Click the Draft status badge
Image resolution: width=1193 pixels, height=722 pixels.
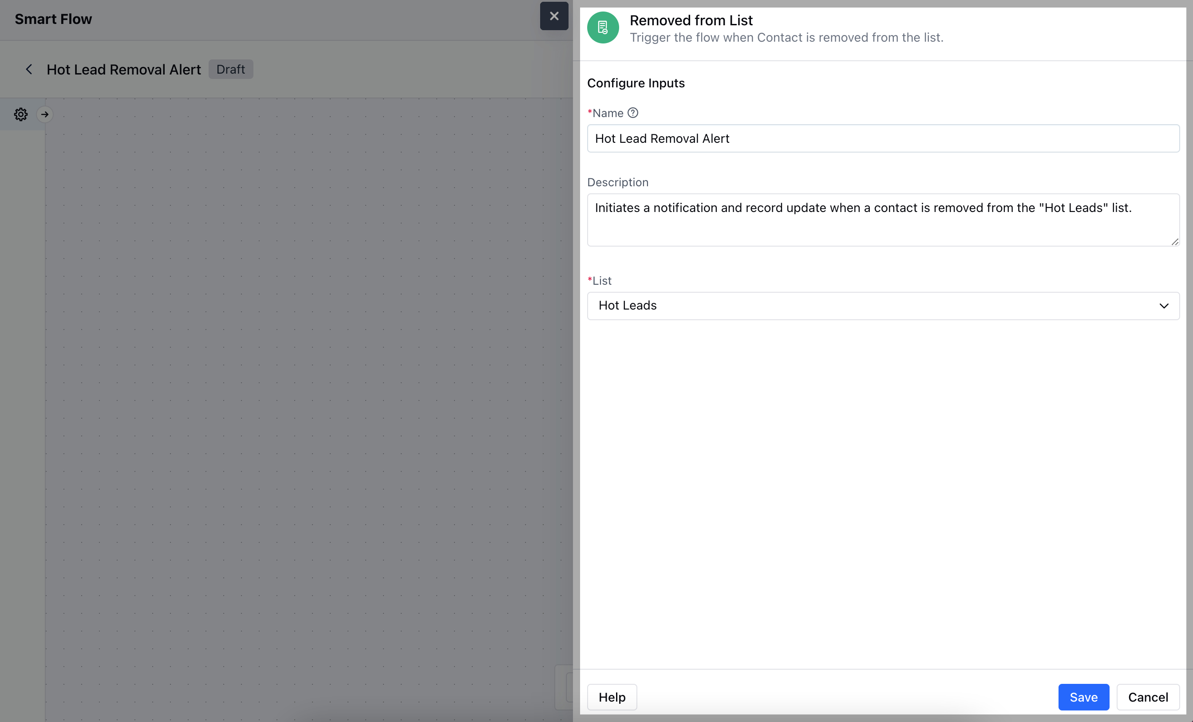click(230, 69)
